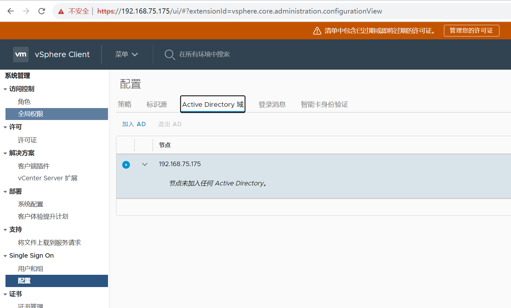This screenshot has width=511, height=308.
Task: Collapse the Single Sign On section
Action: coord(5,256)
